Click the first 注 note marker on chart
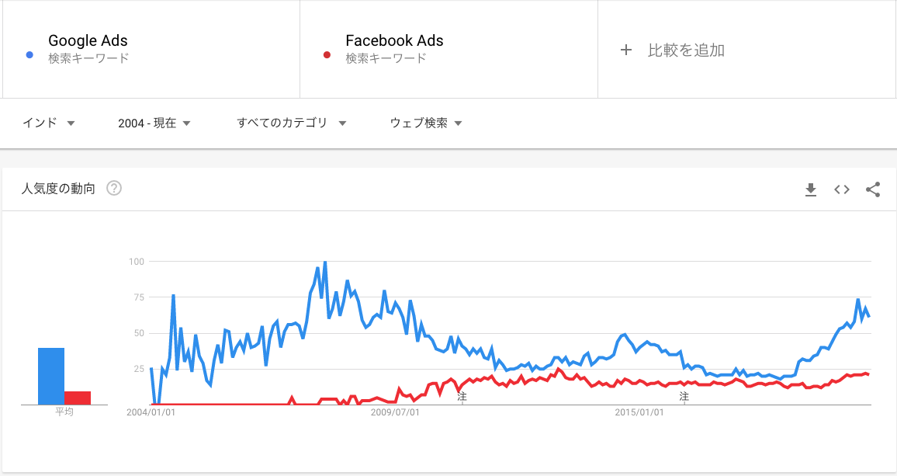The image size is (897, 476). point(462,396)
